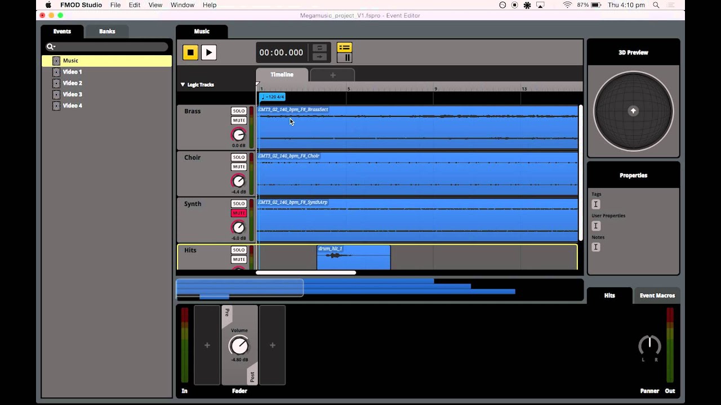
Task: Click the User Properties text field icon
Action: coord(596,226)
